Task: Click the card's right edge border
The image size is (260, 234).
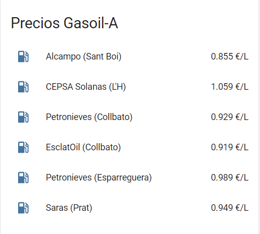Action: tap(259, 117)
